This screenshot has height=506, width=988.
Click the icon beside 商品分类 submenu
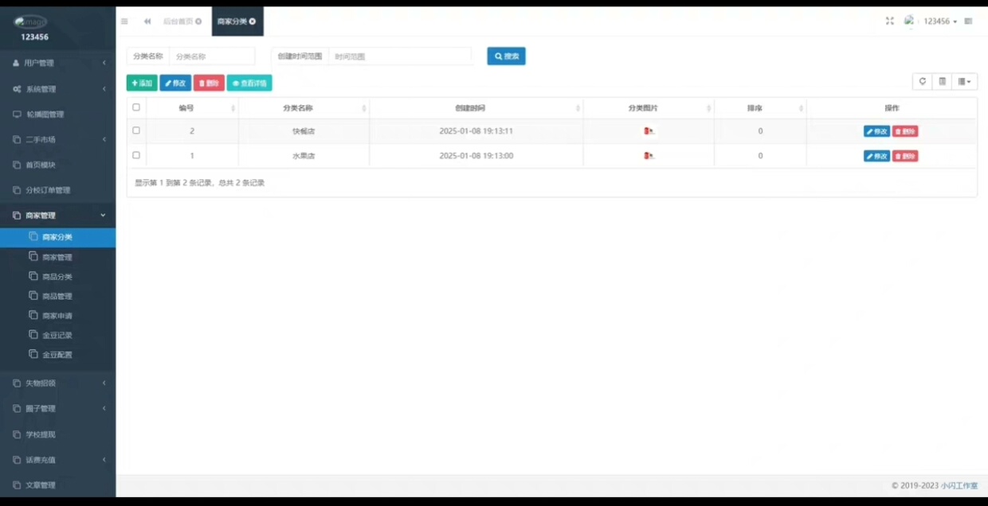pos(33,276)
